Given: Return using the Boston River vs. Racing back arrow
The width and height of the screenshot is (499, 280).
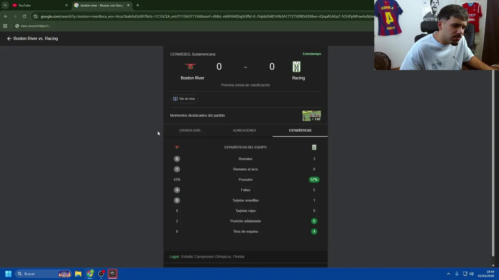Looking at the screenshot, I should coord(9,38).
